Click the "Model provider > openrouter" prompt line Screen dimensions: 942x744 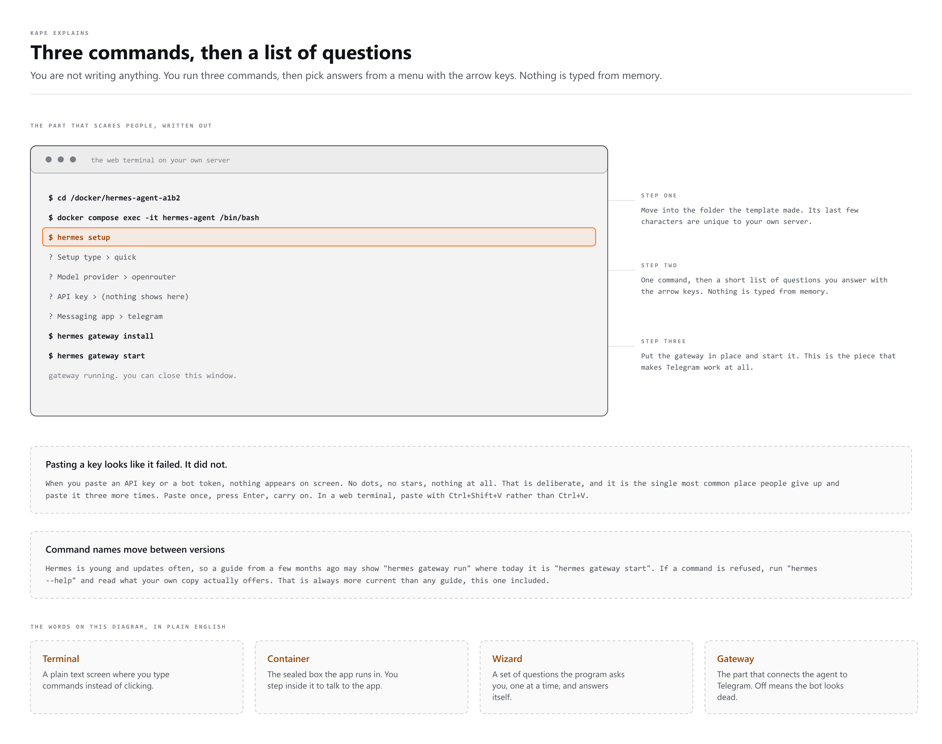pos(112,277)
